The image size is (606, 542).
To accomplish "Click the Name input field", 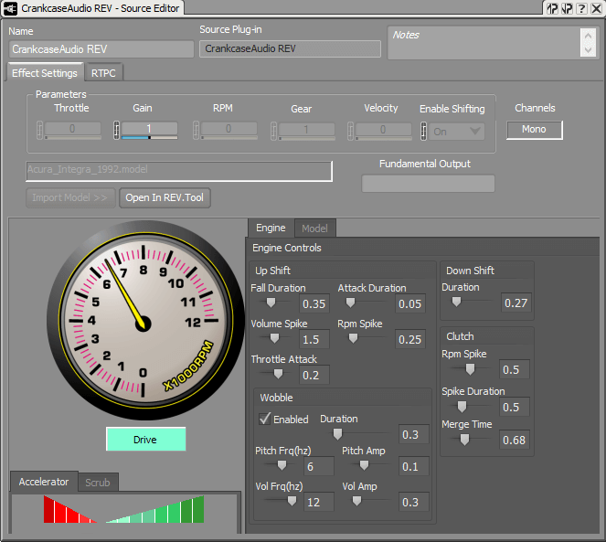I will tap(101, 48).
